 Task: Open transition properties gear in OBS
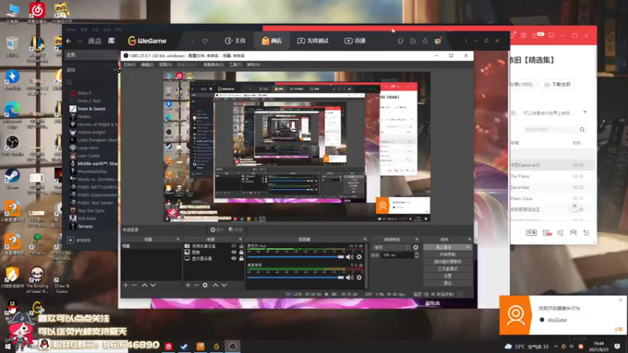point(416,247)
